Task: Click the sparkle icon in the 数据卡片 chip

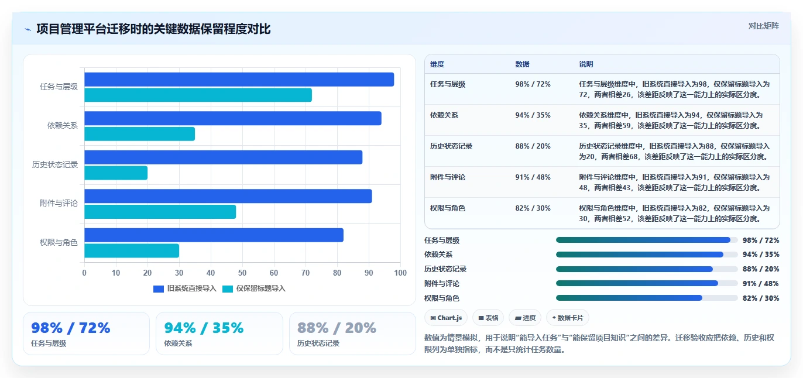Action: 554,318
